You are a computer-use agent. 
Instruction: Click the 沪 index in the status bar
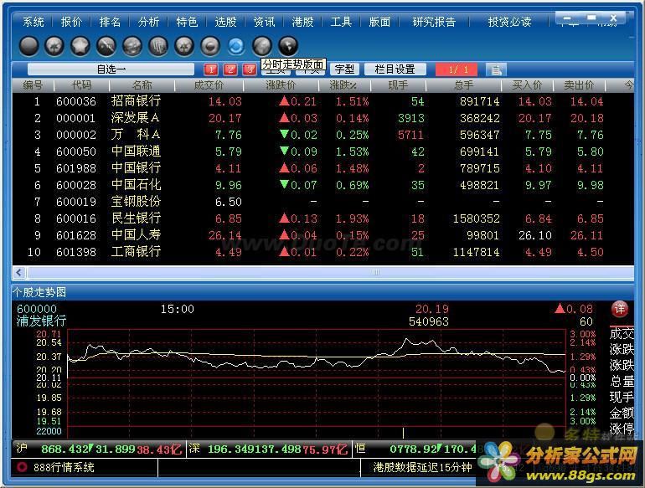tap(22, 449)
